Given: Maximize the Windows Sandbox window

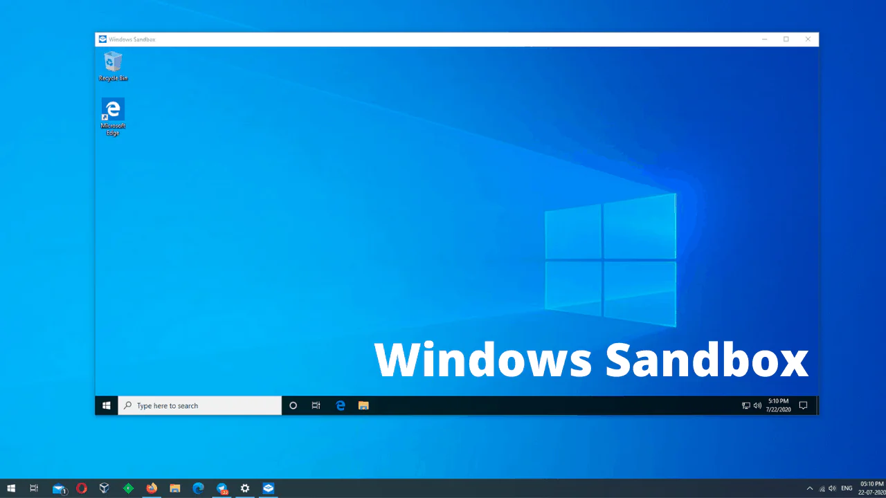Looking at the screenshot, I should click(786, 39).
